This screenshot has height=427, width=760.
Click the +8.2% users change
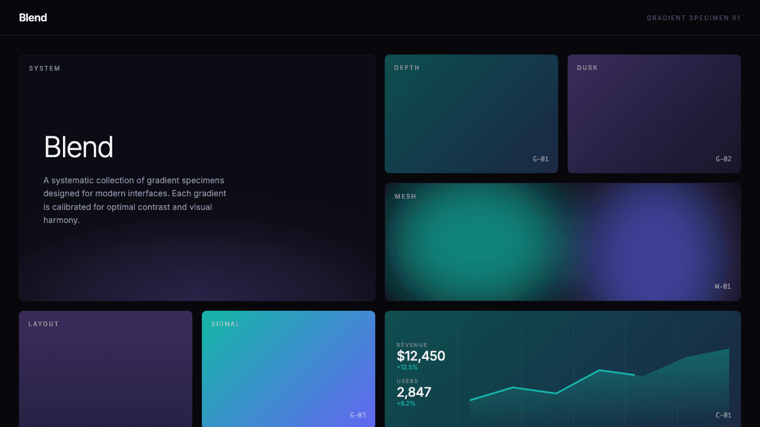[x=406, y=403]
